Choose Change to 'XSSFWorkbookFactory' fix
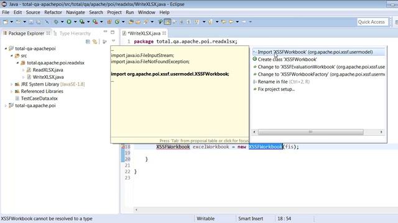398x223 pixels. click(318, 74)
